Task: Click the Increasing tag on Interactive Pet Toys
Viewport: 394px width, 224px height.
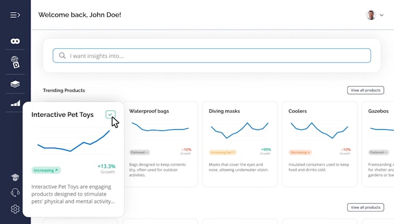Action: pos(46,170)
